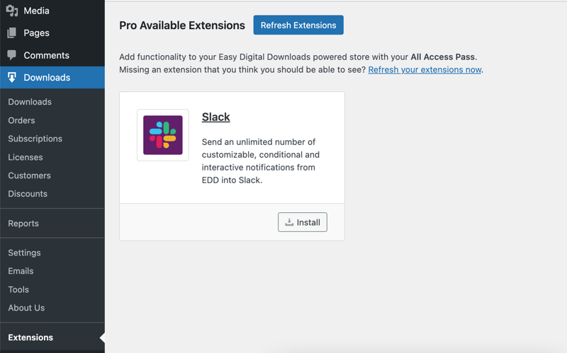Follow the 'Refresh your extensions now' link

pos(425,69)
